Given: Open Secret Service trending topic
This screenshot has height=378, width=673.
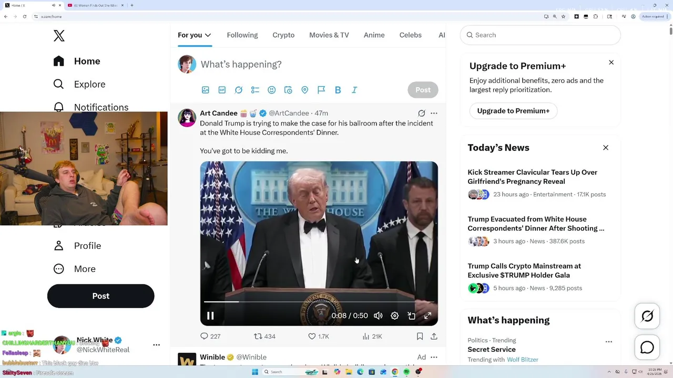Looking at the screenshot, I should pyautogui.click(x=492, y=350).
